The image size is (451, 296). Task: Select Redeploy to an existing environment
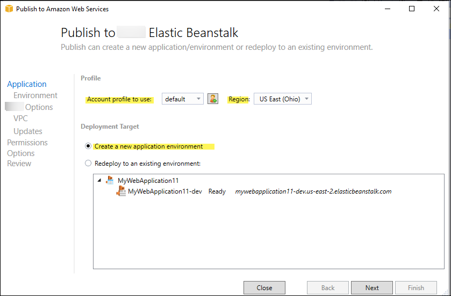89,163
